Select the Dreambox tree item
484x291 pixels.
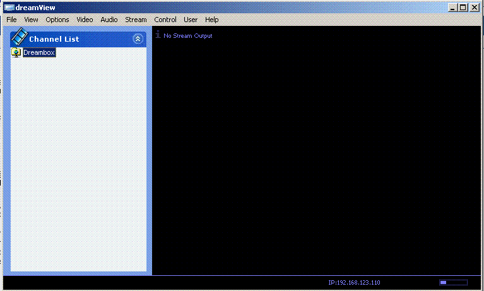(x=39, y=52)
